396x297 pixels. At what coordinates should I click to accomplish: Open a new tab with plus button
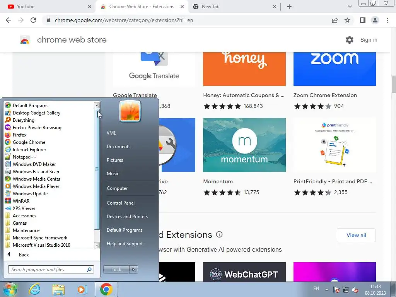coord(289,7)
